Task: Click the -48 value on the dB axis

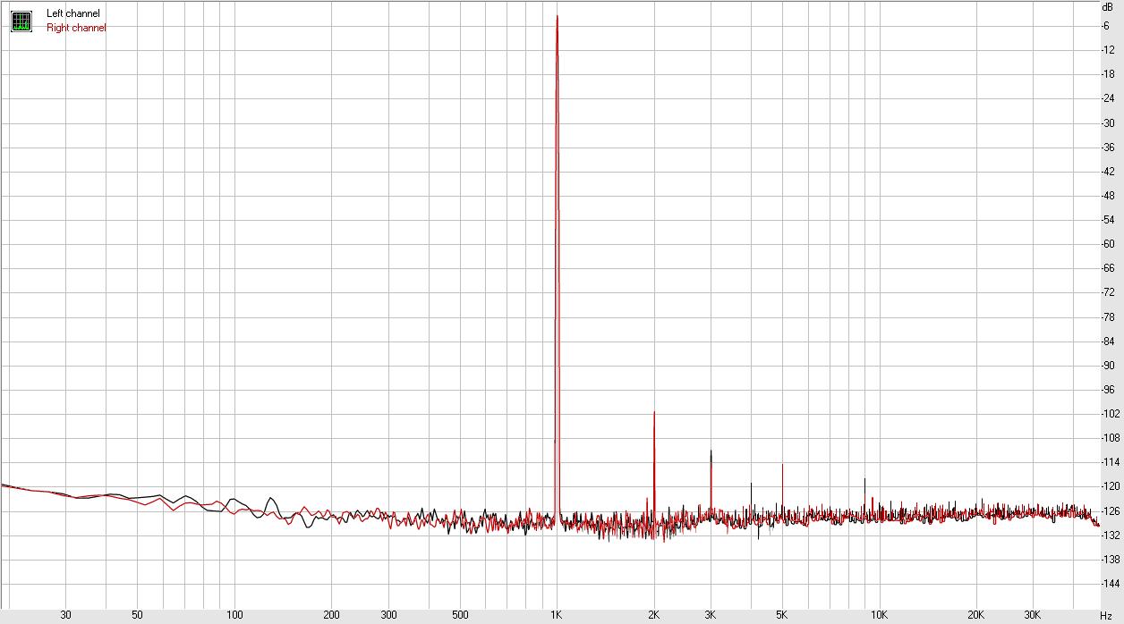Action: pyautogui.click(x=1107, y=195)
